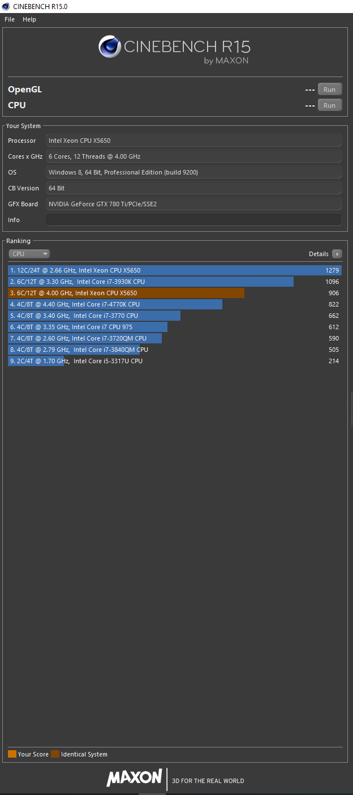Click the Your Score orange legend swatch
Screen dimensions: 353x795
coord(12,754)
